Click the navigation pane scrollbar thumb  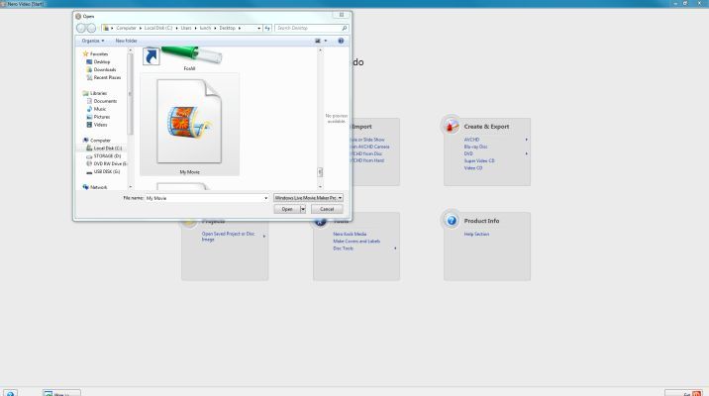pyautogui.click(x=131, y=94)
